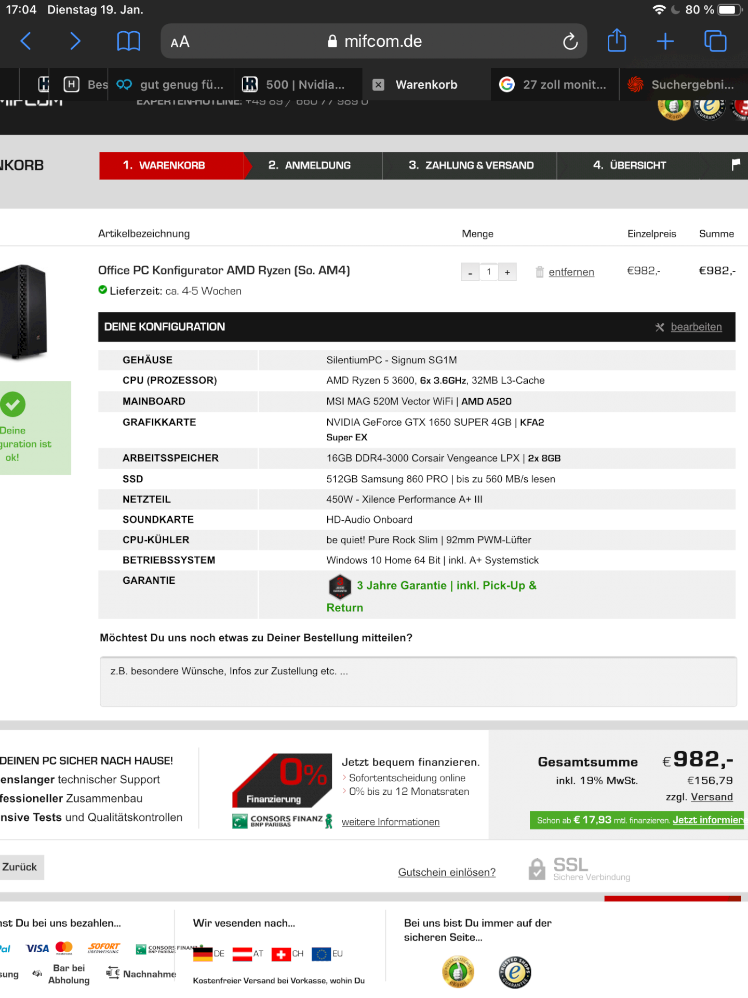Select the Warenkorb browser tab
Image resolution: width=748 pixels, height=998 pixels.
pyautogui.click(x=425, y=85)
